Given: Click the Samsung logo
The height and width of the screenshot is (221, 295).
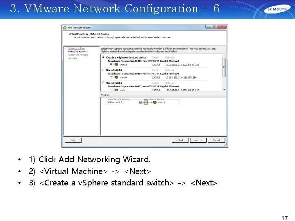Looking at the screenshot, I should (277, 9).
